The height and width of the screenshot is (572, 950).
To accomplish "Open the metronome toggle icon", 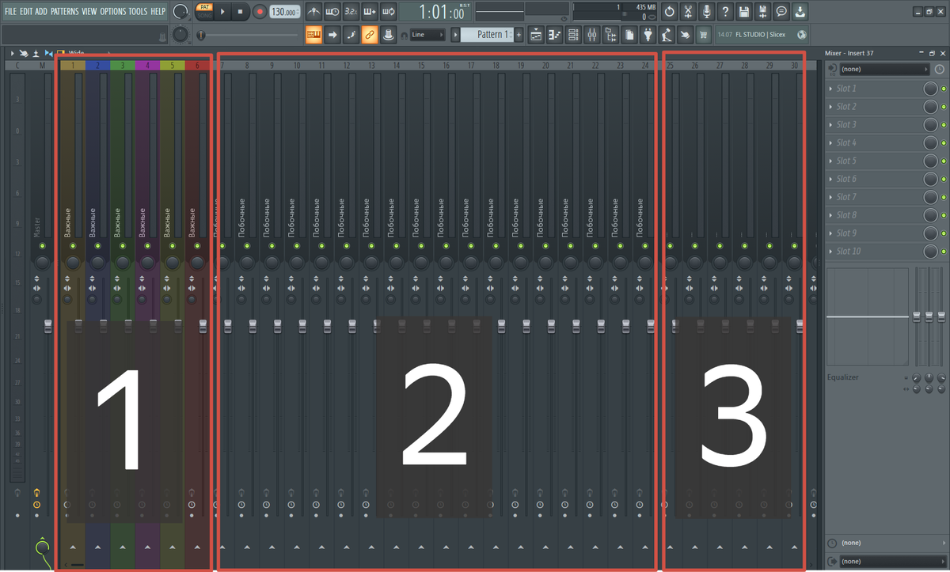I will point(313,12).
